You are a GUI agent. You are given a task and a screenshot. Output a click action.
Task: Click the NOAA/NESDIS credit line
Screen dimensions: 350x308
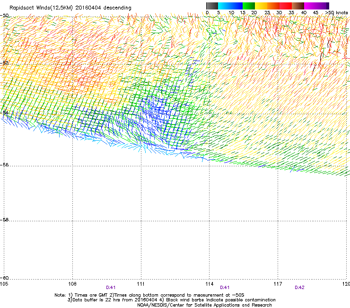tap(204, 305)
